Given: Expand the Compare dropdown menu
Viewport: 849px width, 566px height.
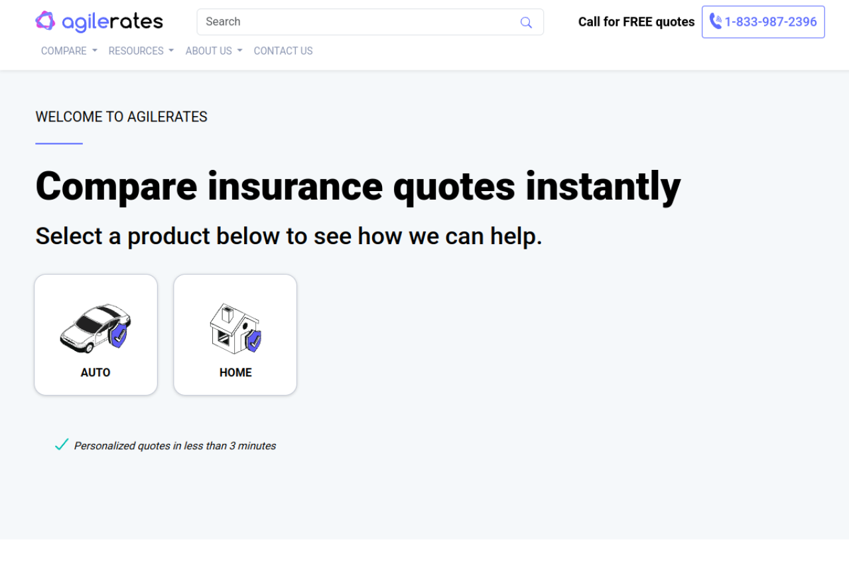Looking at the screenshot, I should [x=69, y=51].
